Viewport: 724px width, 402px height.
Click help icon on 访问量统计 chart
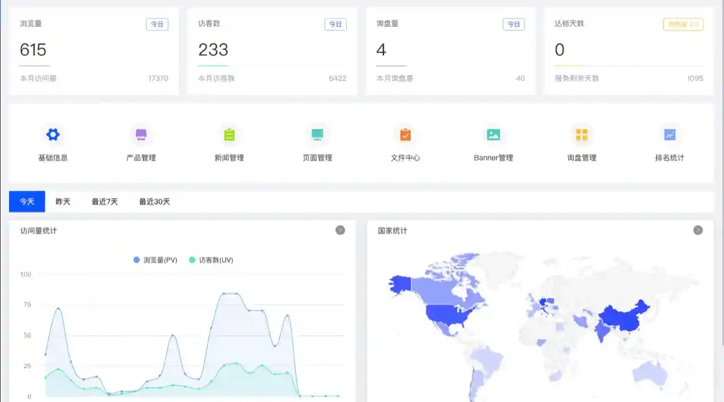[340, 230]
